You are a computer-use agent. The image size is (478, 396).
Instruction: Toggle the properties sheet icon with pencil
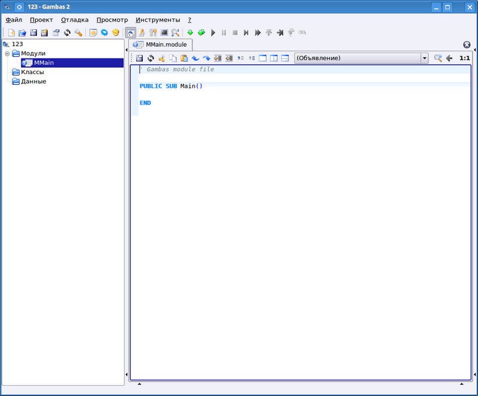point(142,32)
